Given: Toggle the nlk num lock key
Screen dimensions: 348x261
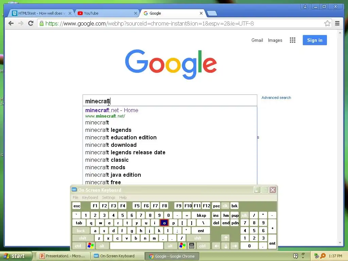Looking at the screenshot, I should (x=244, y=215).
